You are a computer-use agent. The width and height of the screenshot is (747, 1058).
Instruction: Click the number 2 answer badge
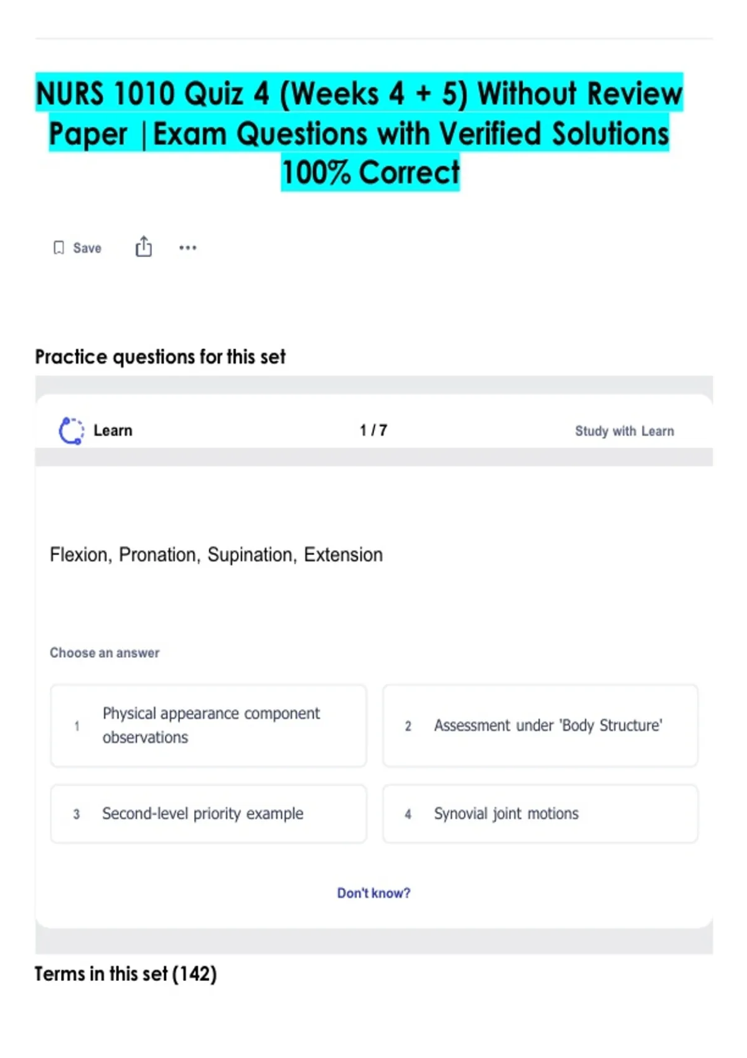tap(408, 726)
